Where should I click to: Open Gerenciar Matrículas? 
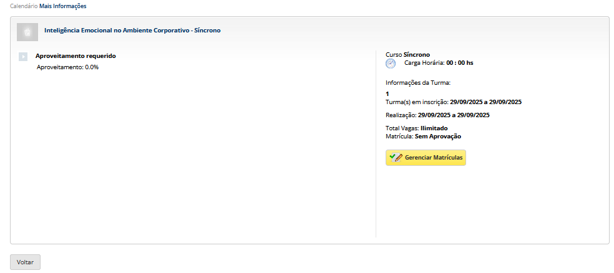(x=426, y=158)
